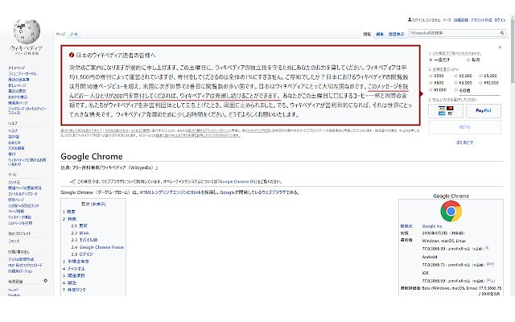Screen dimensions: 515x322
Task: Select the ¥3,000 amount option
Action: pos(455,83)
